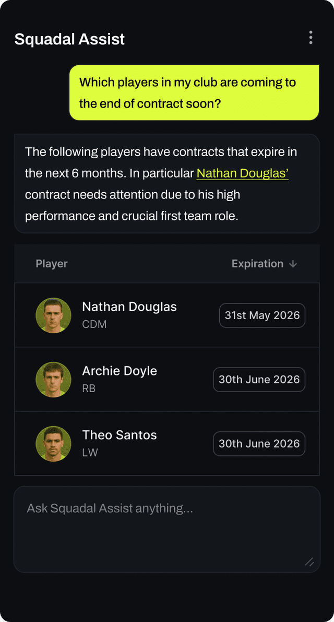Image resolution: width=334 pixels, height=622 pixels.
Task: Select the green user question bubble
Action: (194, 92)
